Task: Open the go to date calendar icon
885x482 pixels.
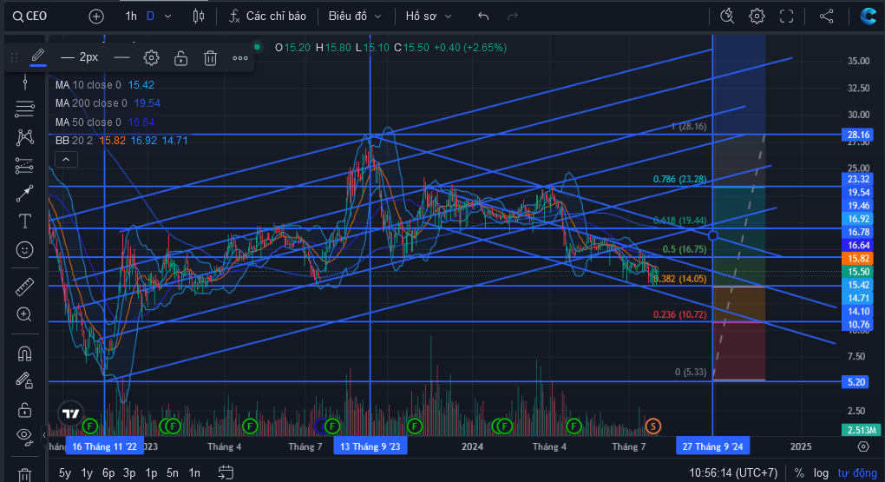Action: click(x=226, y=472)
